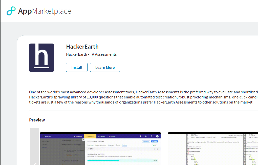Click the AppMarketplace infinity logo icon
The image size is (258, 165).
tap(11, 11)
